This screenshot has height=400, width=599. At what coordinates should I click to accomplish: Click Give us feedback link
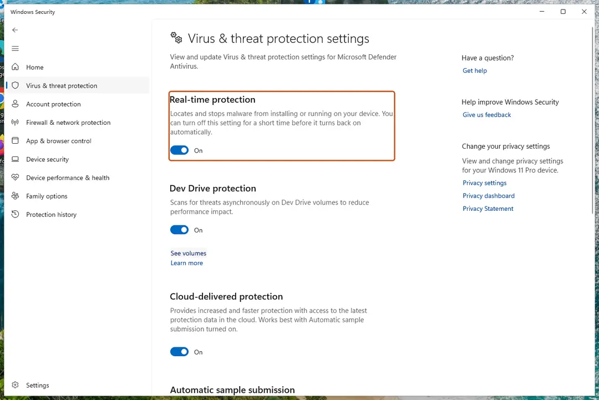click(x=486, y=115)
